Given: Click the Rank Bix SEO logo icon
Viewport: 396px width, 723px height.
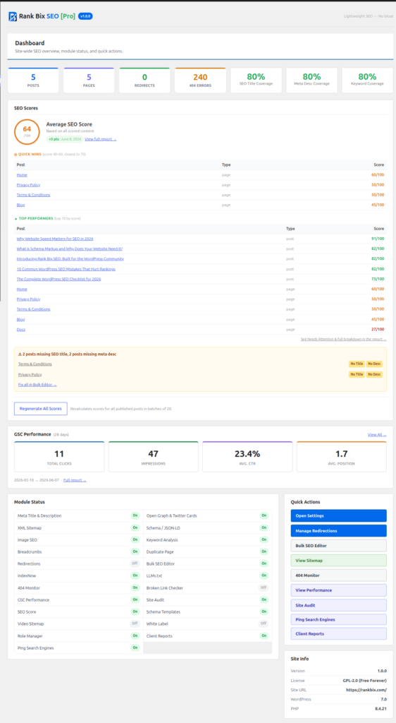Looking at the screenshot, I should (13, 17).
